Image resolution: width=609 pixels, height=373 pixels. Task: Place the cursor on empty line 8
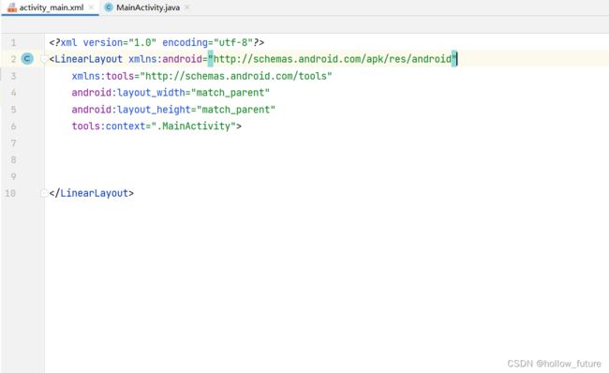tap(326, 159)
